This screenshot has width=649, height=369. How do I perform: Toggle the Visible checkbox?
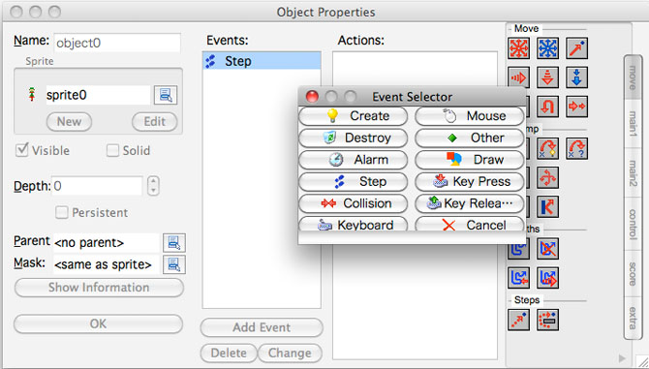[21, 150]
